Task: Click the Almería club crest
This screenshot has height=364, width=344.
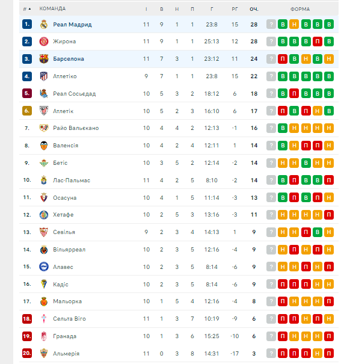Action: point(44,353)
